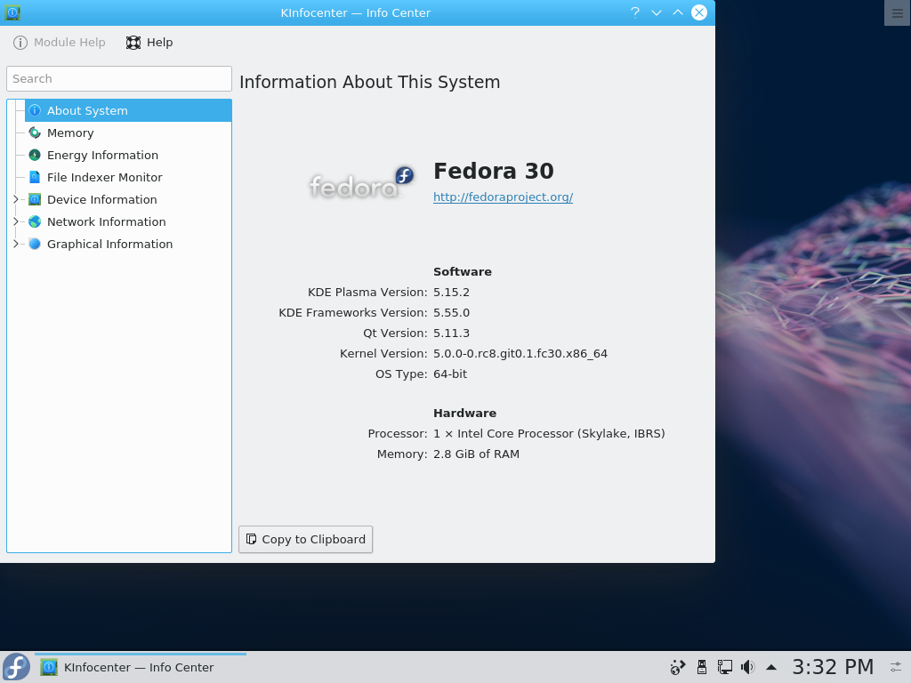The width and height of the screenshot is (911, 683).
Task: Focus the Search field
Action: 119,78
